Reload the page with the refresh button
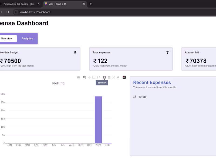216x162 pixels. coord(8,12)
